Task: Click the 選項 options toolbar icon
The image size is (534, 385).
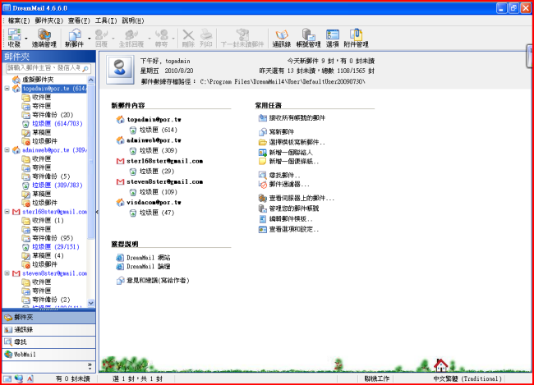Action: (x=333, y=35)
